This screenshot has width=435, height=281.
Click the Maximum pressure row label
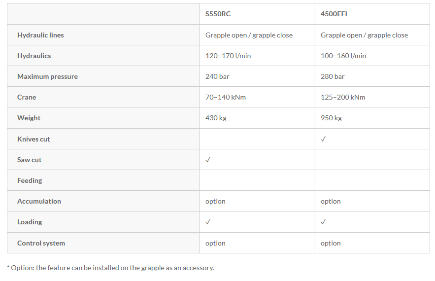pos(47,76)
